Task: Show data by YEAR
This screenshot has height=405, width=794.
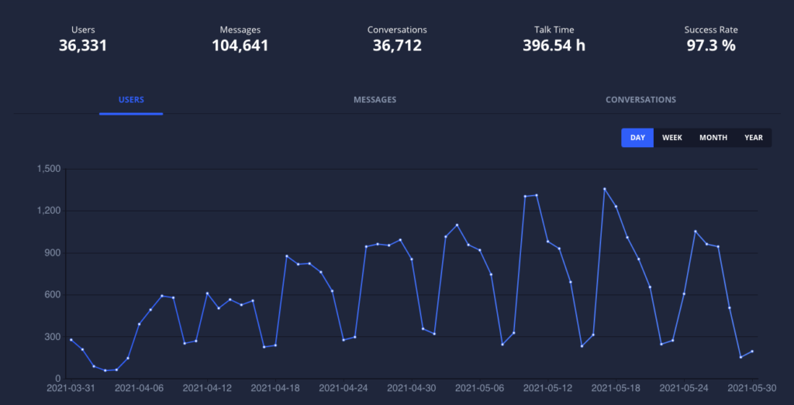Action: tap(754, 138)
